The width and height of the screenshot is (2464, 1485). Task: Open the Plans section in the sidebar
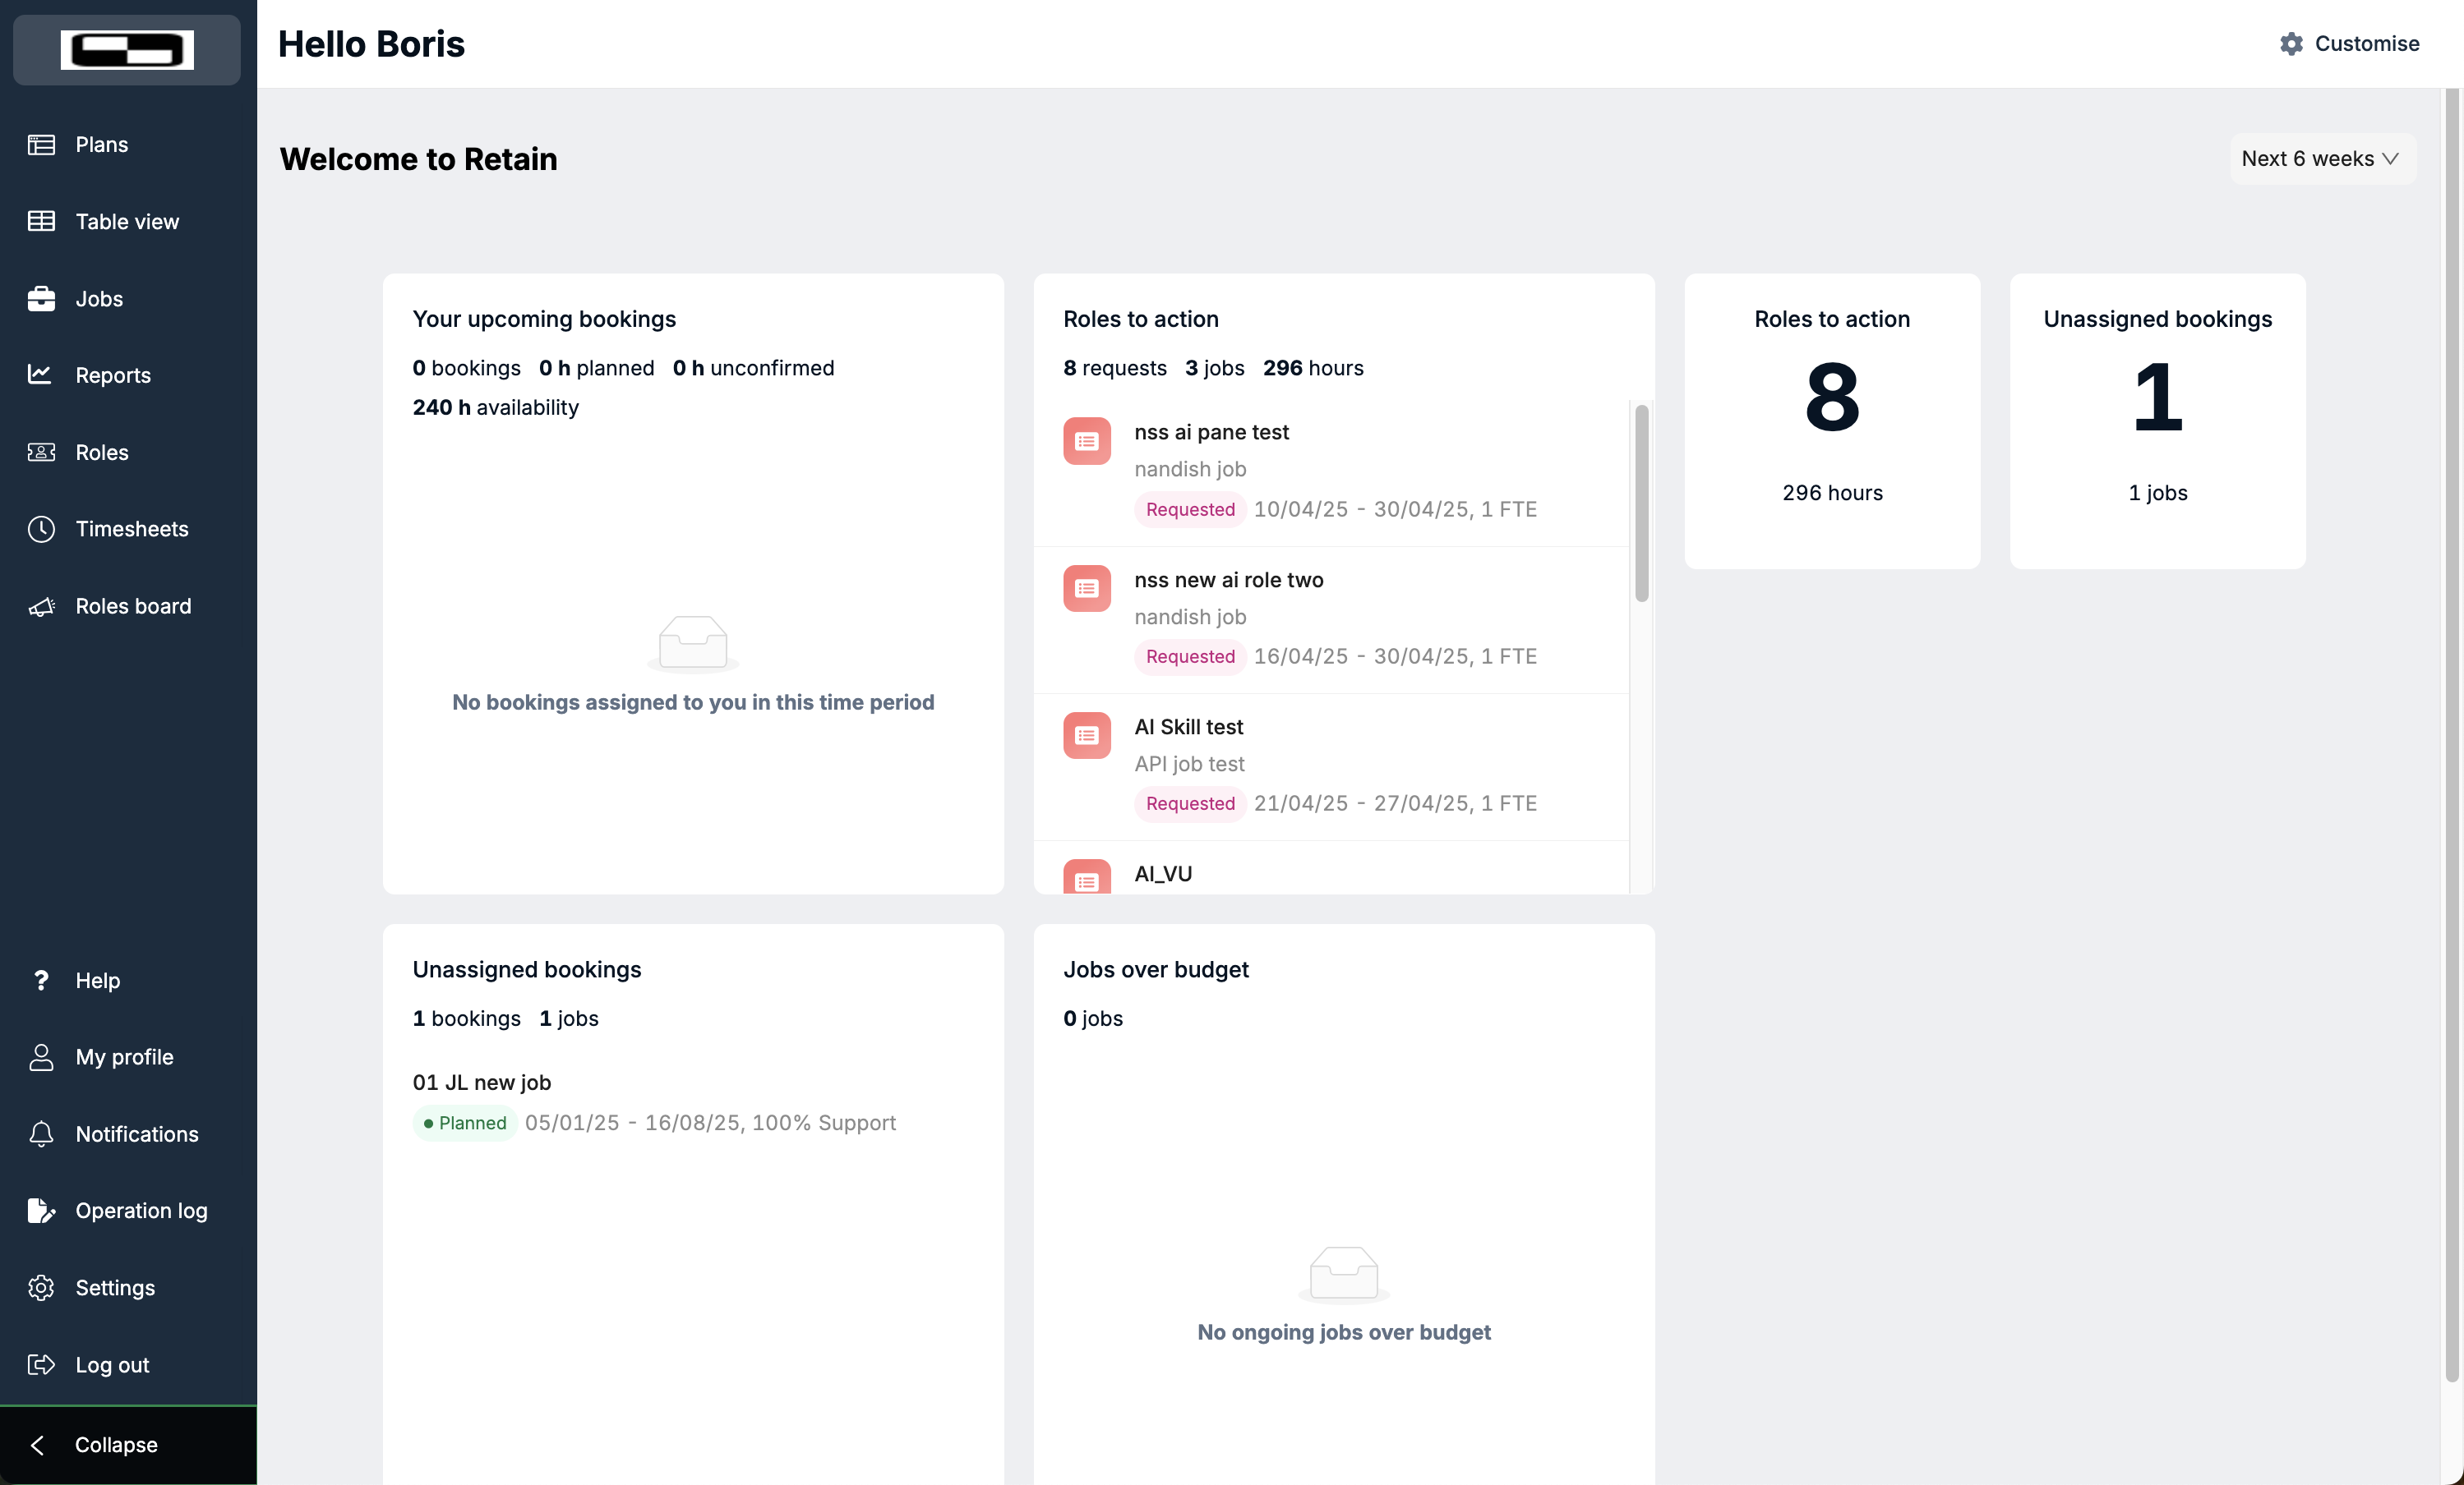[x=100, y=144]
